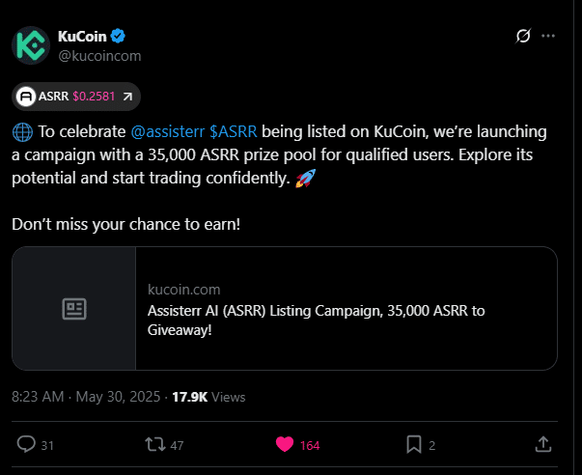Open the 17.9K Views count
Screen dimensions: 582x475
[208, 397]
